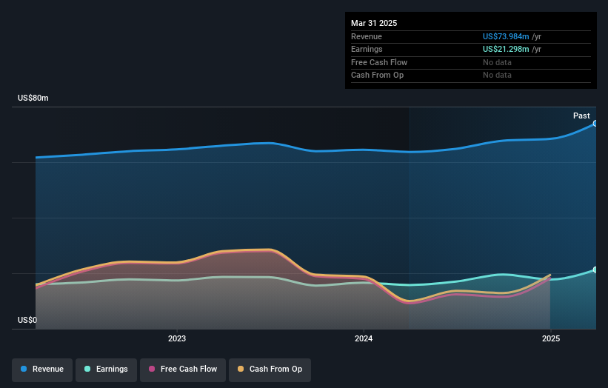Viewport: 608px width, 388px height.
Task: Click the US$21.298m earnings value
Action: click(506, 49)
